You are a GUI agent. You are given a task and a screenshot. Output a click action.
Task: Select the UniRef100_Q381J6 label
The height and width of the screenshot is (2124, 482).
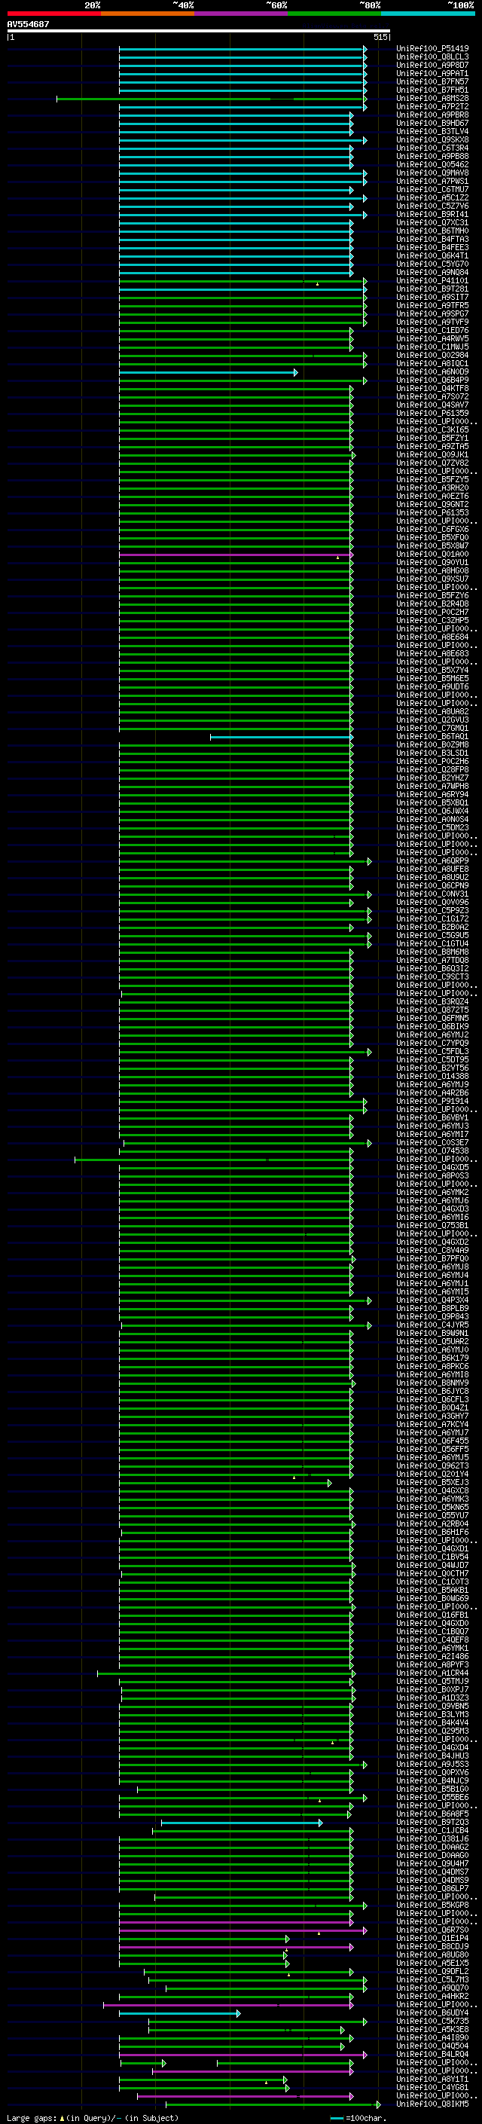pyautogui.click(x=432, y=1838)
